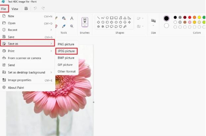Open the File menu

tap(4, 9)
